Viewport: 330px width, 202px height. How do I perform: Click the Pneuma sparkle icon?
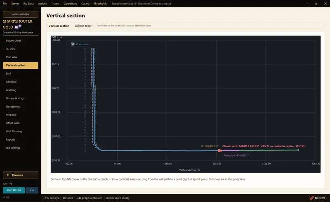pos(8,175)
